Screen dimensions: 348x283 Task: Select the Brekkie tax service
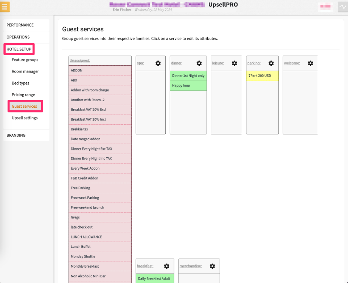pos(100,129)
